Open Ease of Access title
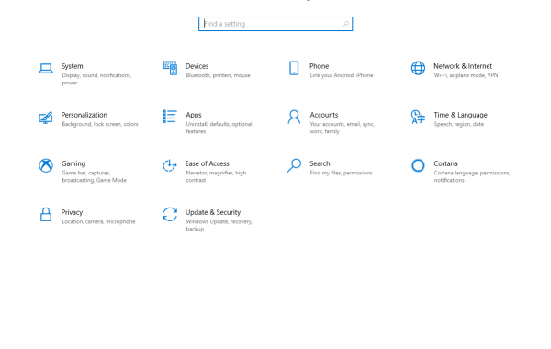The height and width of the screenshot is (349, 551). (207, 163)
